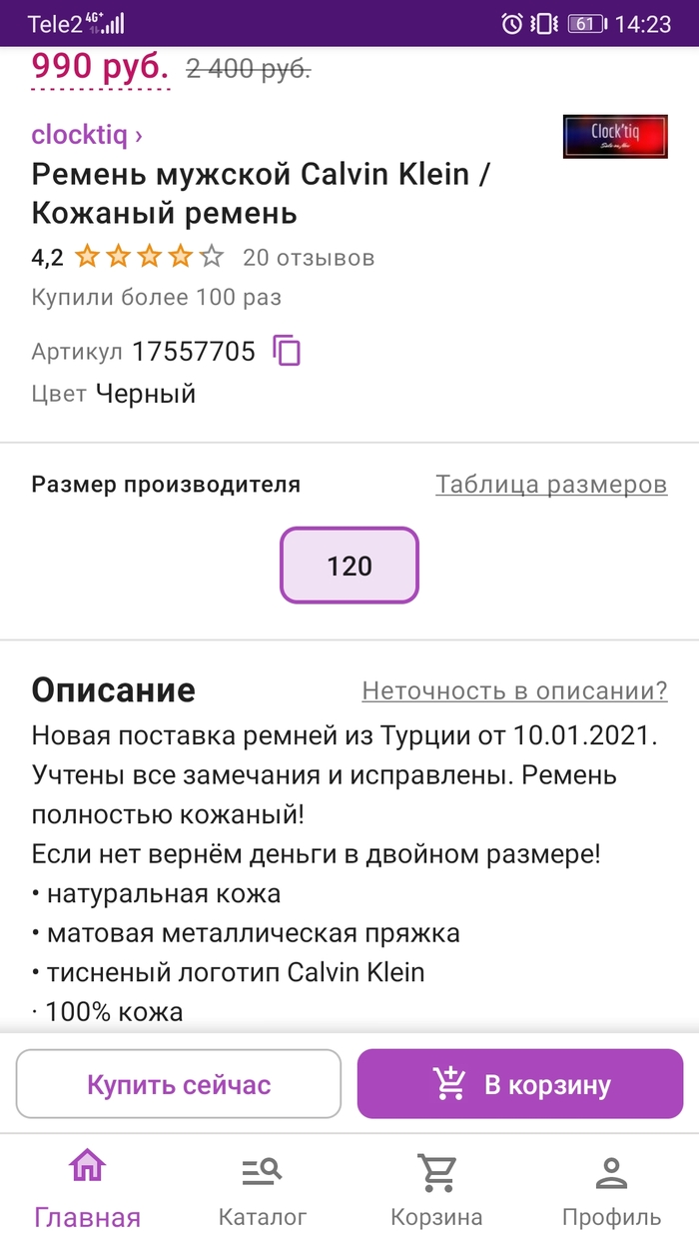The image size is (699, 1243).
Task: Copy the article number 17557705
Action: click(287, 351)
